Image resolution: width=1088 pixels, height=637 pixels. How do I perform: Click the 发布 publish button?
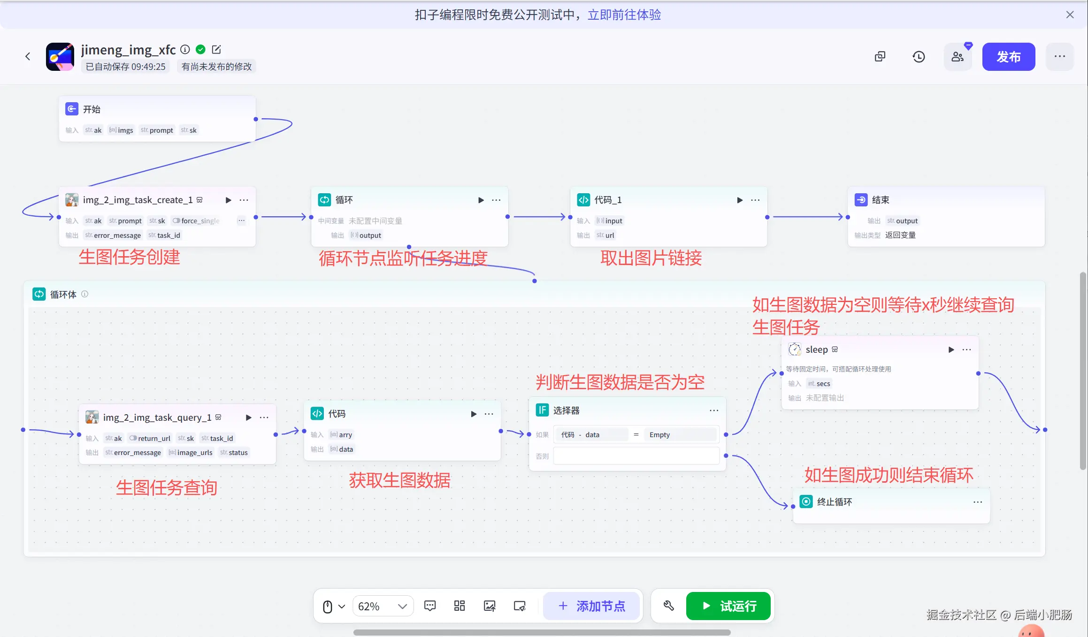pyautogui.click(x=1008, y=57)
